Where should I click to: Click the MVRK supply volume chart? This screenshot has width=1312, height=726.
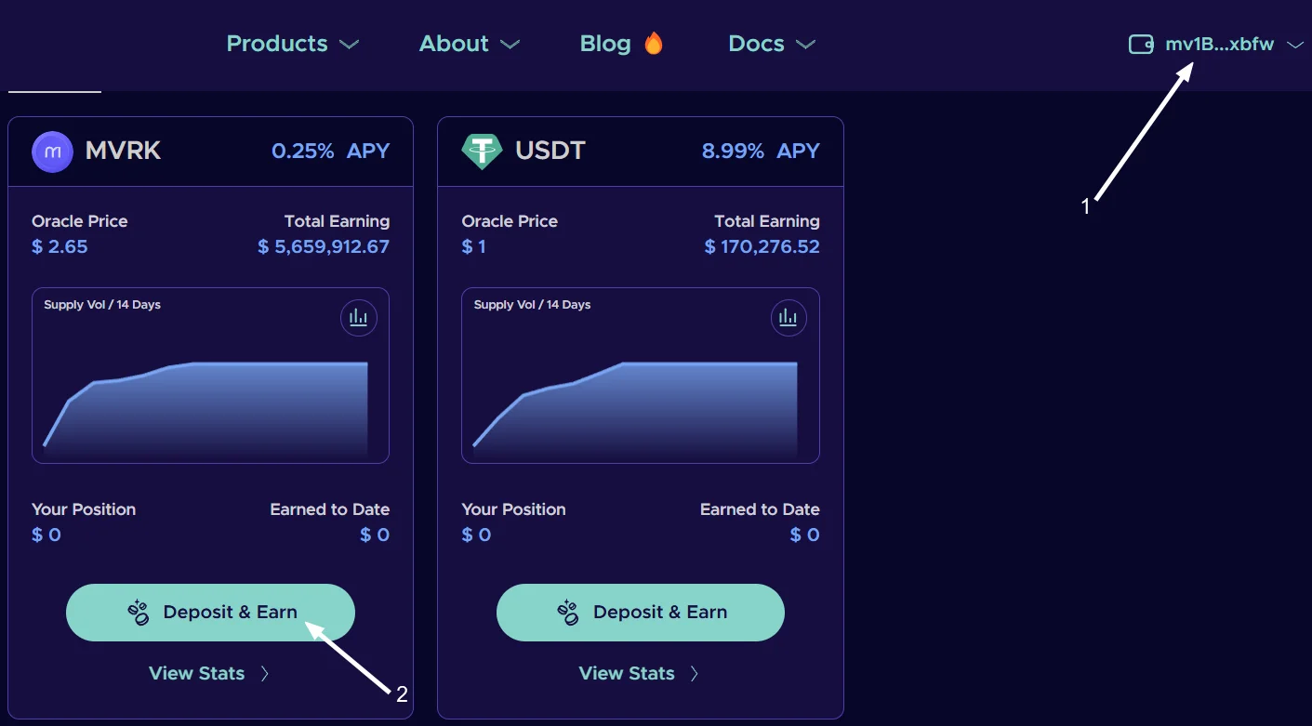210,376
